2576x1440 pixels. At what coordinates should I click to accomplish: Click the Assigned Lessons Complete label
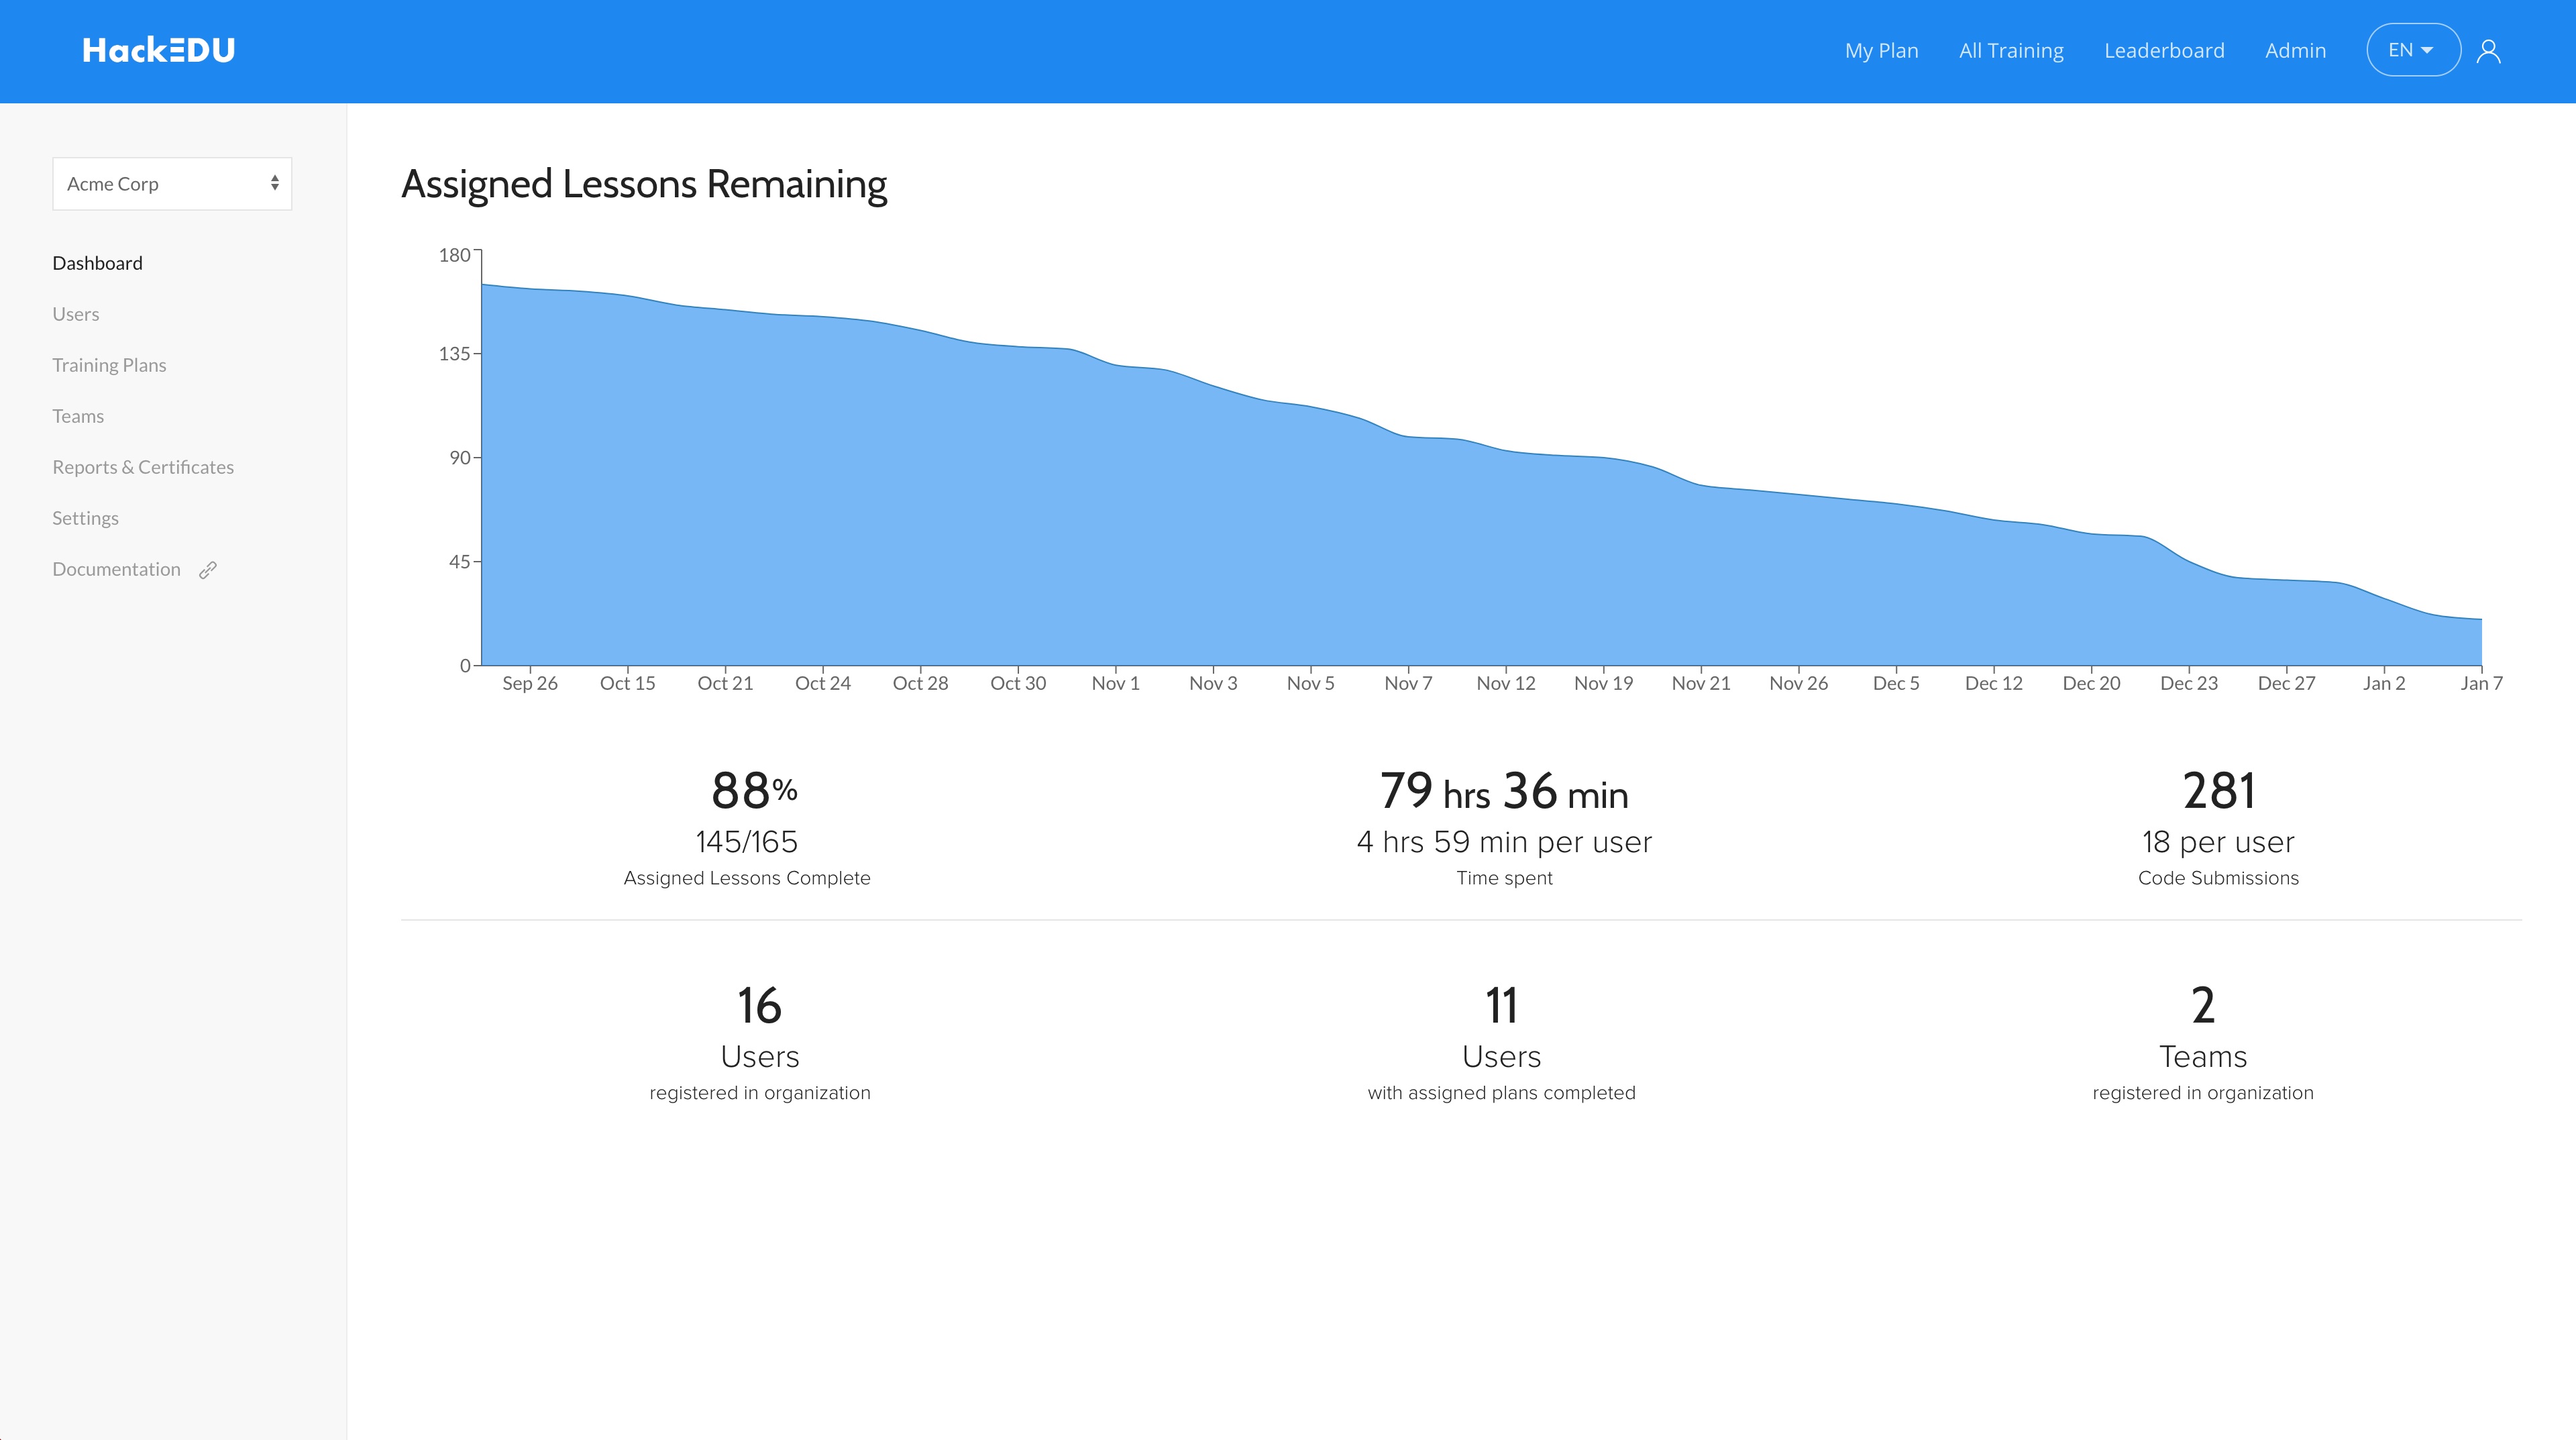point(747,878)
